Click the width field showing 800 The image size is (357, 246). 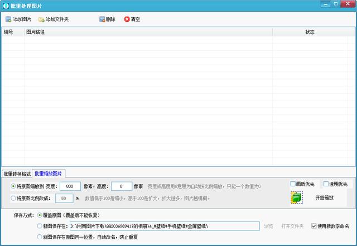70,186
